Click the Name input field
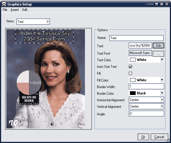171x143 pixels. tap(136, 38)
